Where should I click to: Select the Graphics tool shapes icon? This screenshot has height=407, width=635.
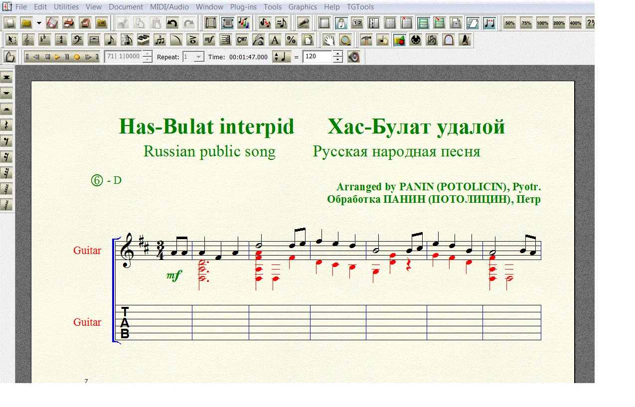399,40
